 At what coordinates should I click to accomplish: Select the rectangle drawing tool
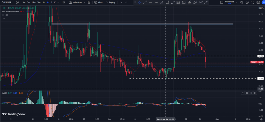tap(167, 2)
